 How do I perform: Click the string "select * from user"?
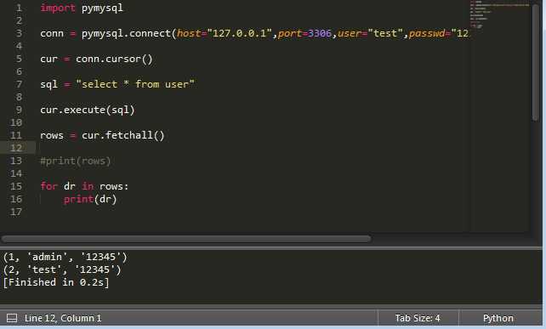[135, 84]
